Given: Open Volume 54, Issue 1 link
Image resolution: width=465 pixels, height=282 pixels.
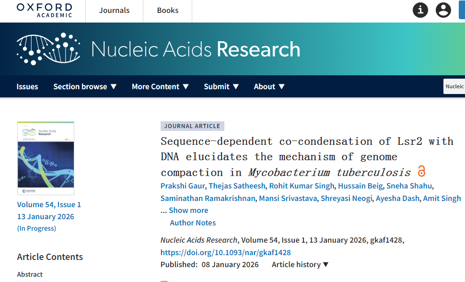Looking at the screenshot, I should pyautogui.click(x=49, y=204).
